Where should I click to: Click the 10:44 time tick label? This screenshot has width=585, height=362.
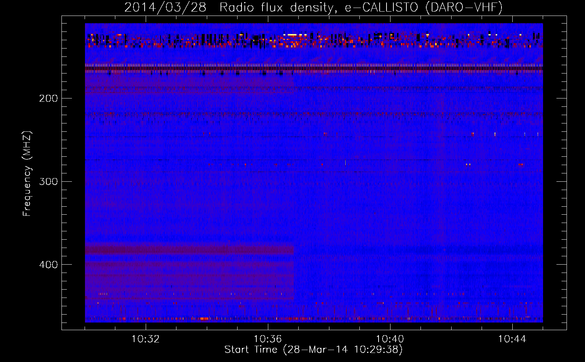point(512,339)
